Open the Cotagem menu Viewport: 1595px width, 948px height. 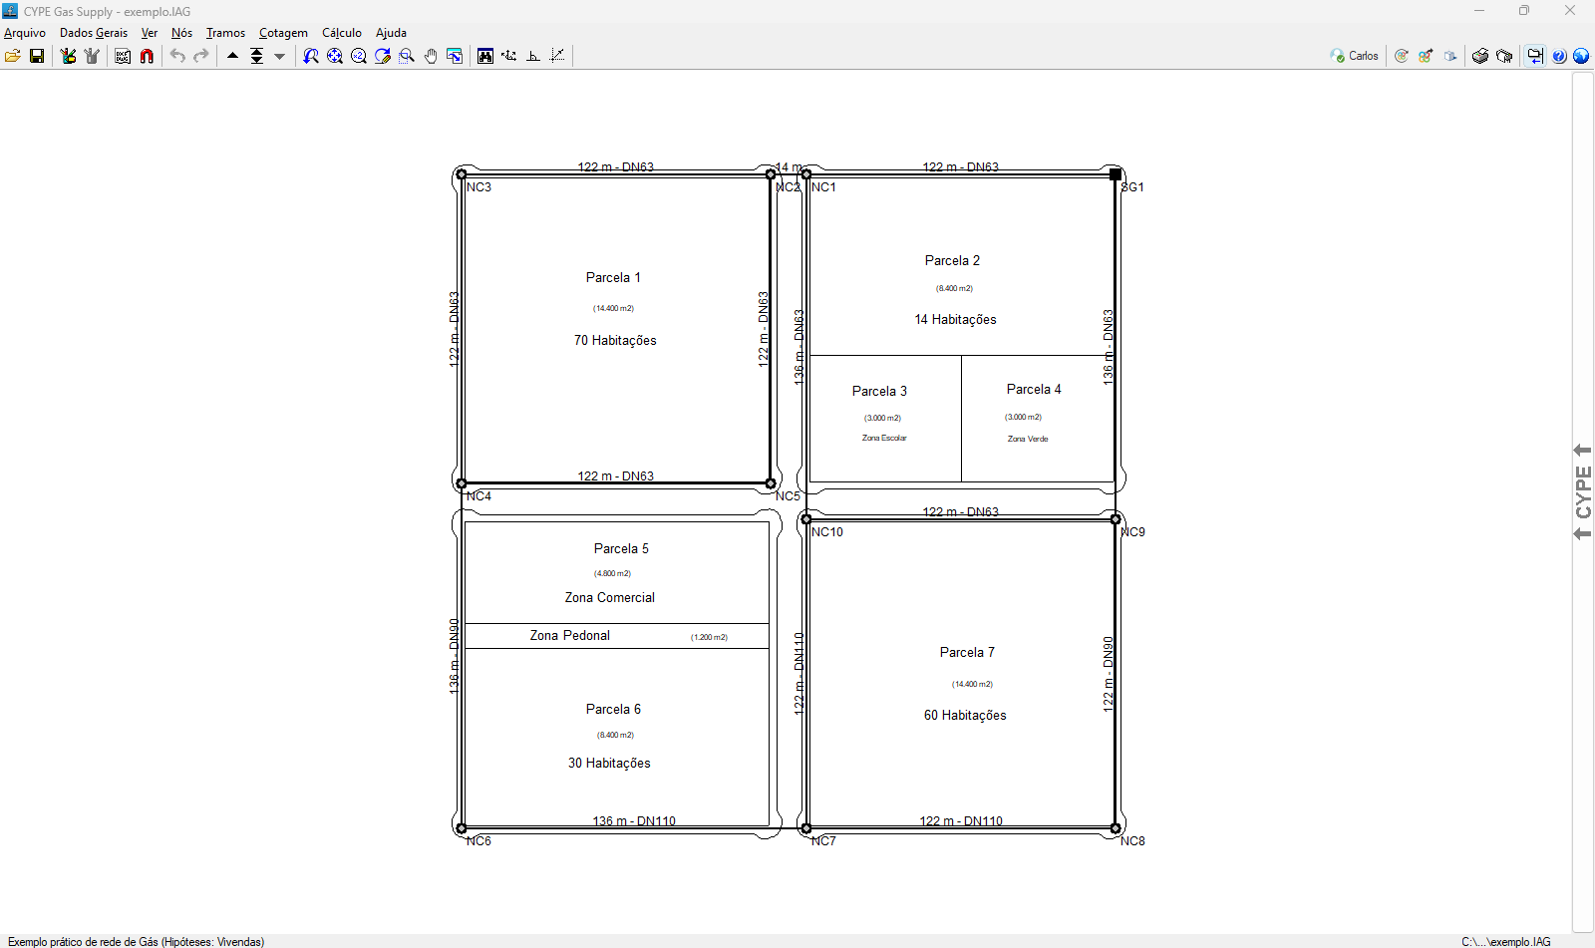(283, 33)
